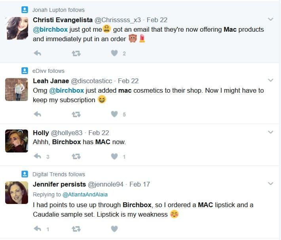Reply to Christi Evangelista's tweet
Screen dimensions: 281x240
tap(38, 53)
